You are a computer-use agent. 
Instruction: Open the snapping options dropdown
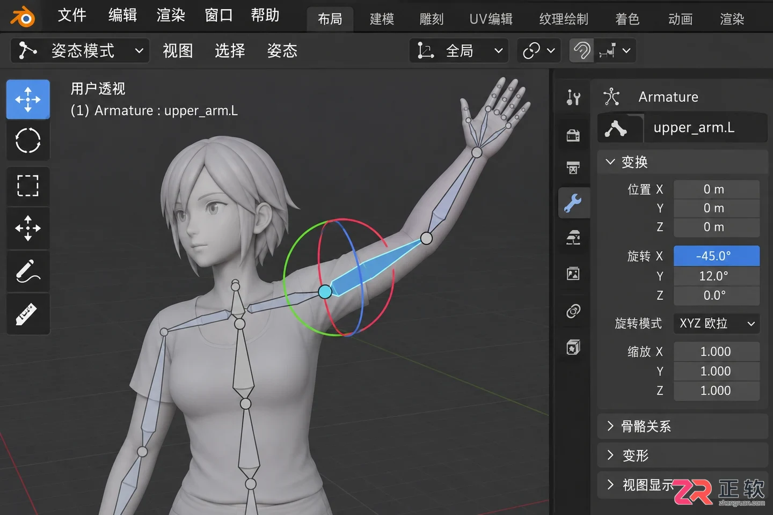(x=615, y=50)
